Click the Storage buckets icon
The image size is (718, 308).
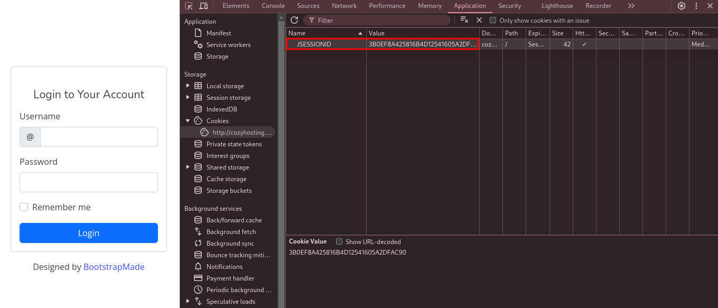(x=198, y=190)
